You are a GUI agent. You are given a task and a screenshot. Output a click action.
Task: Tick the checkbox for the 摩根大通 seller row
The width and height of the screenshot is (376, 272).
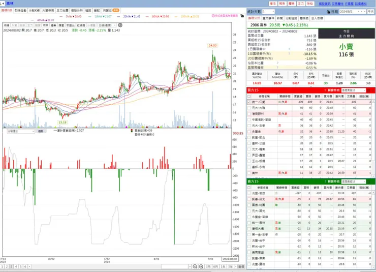click(x=249, y=229)
